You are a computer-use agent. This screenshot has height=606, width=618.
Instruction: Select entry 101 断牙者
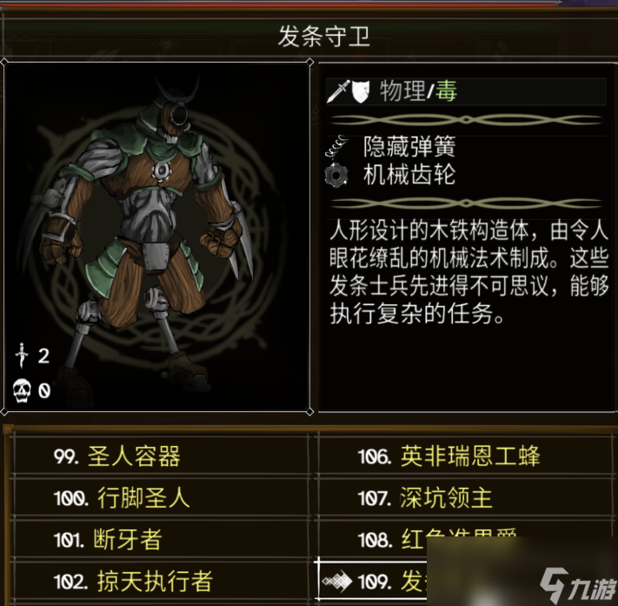(x=160, y=539)
